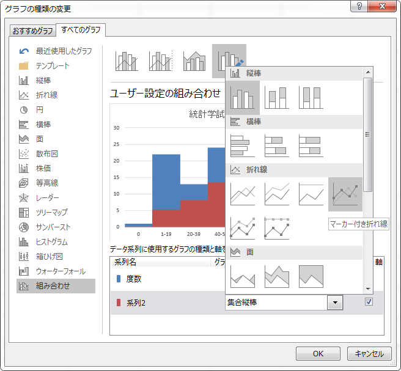The width and height of the screenshot is (401, 371).
Task: Open the 面 chart category
Action: (56, 139)
